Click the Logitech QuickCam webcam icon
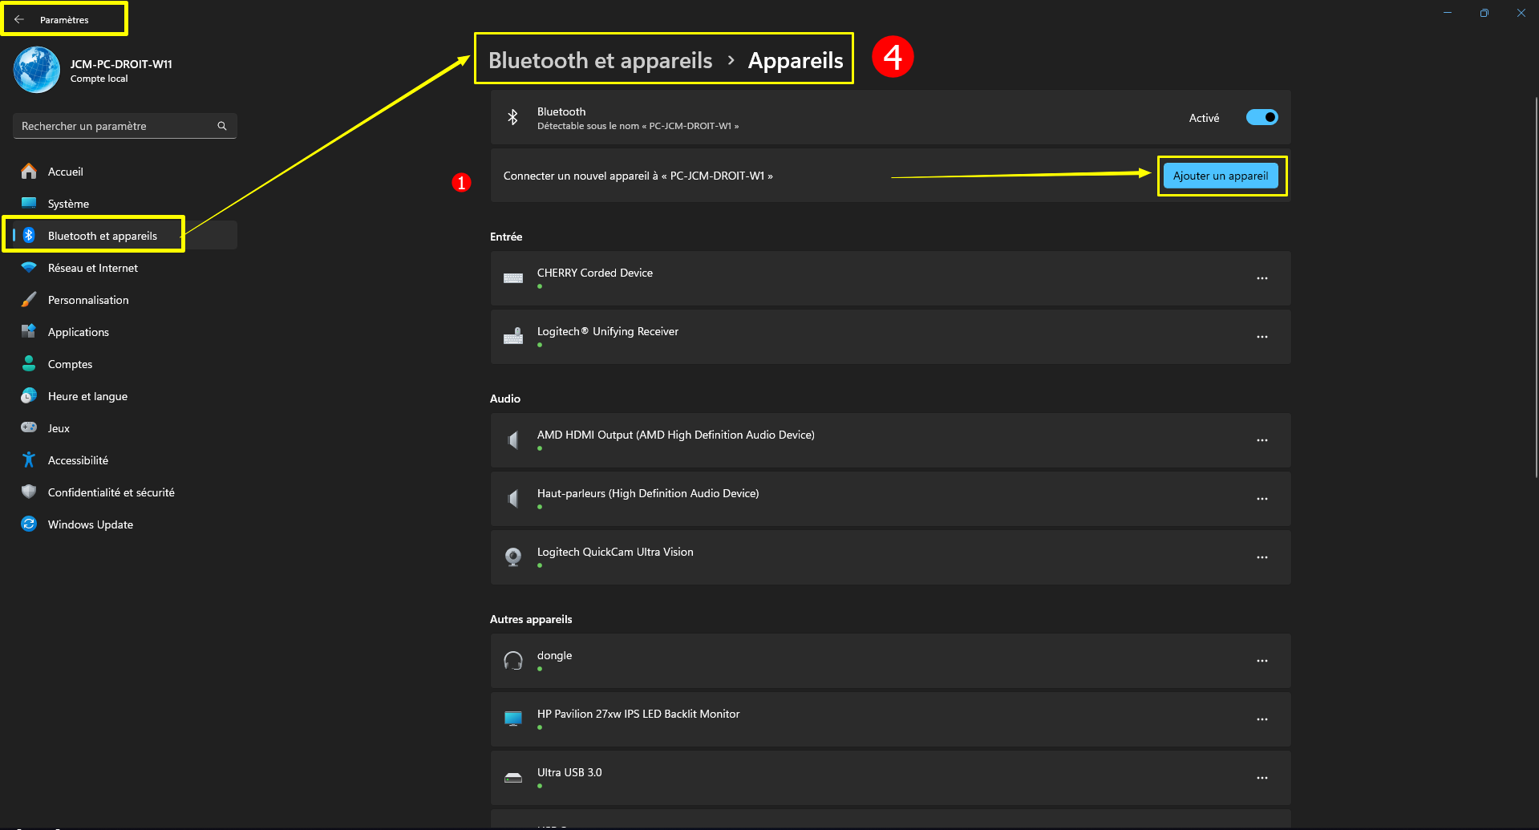 point(513,557)
